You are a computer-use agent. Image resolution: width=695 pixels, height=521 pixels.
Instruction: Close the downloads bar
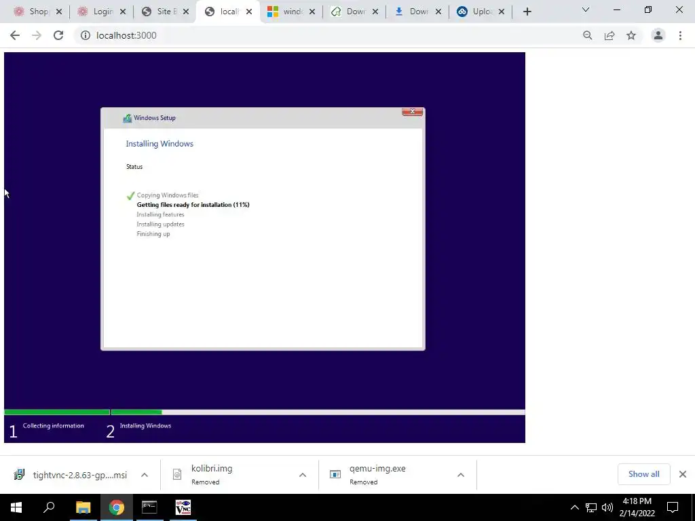coord(683,474)
